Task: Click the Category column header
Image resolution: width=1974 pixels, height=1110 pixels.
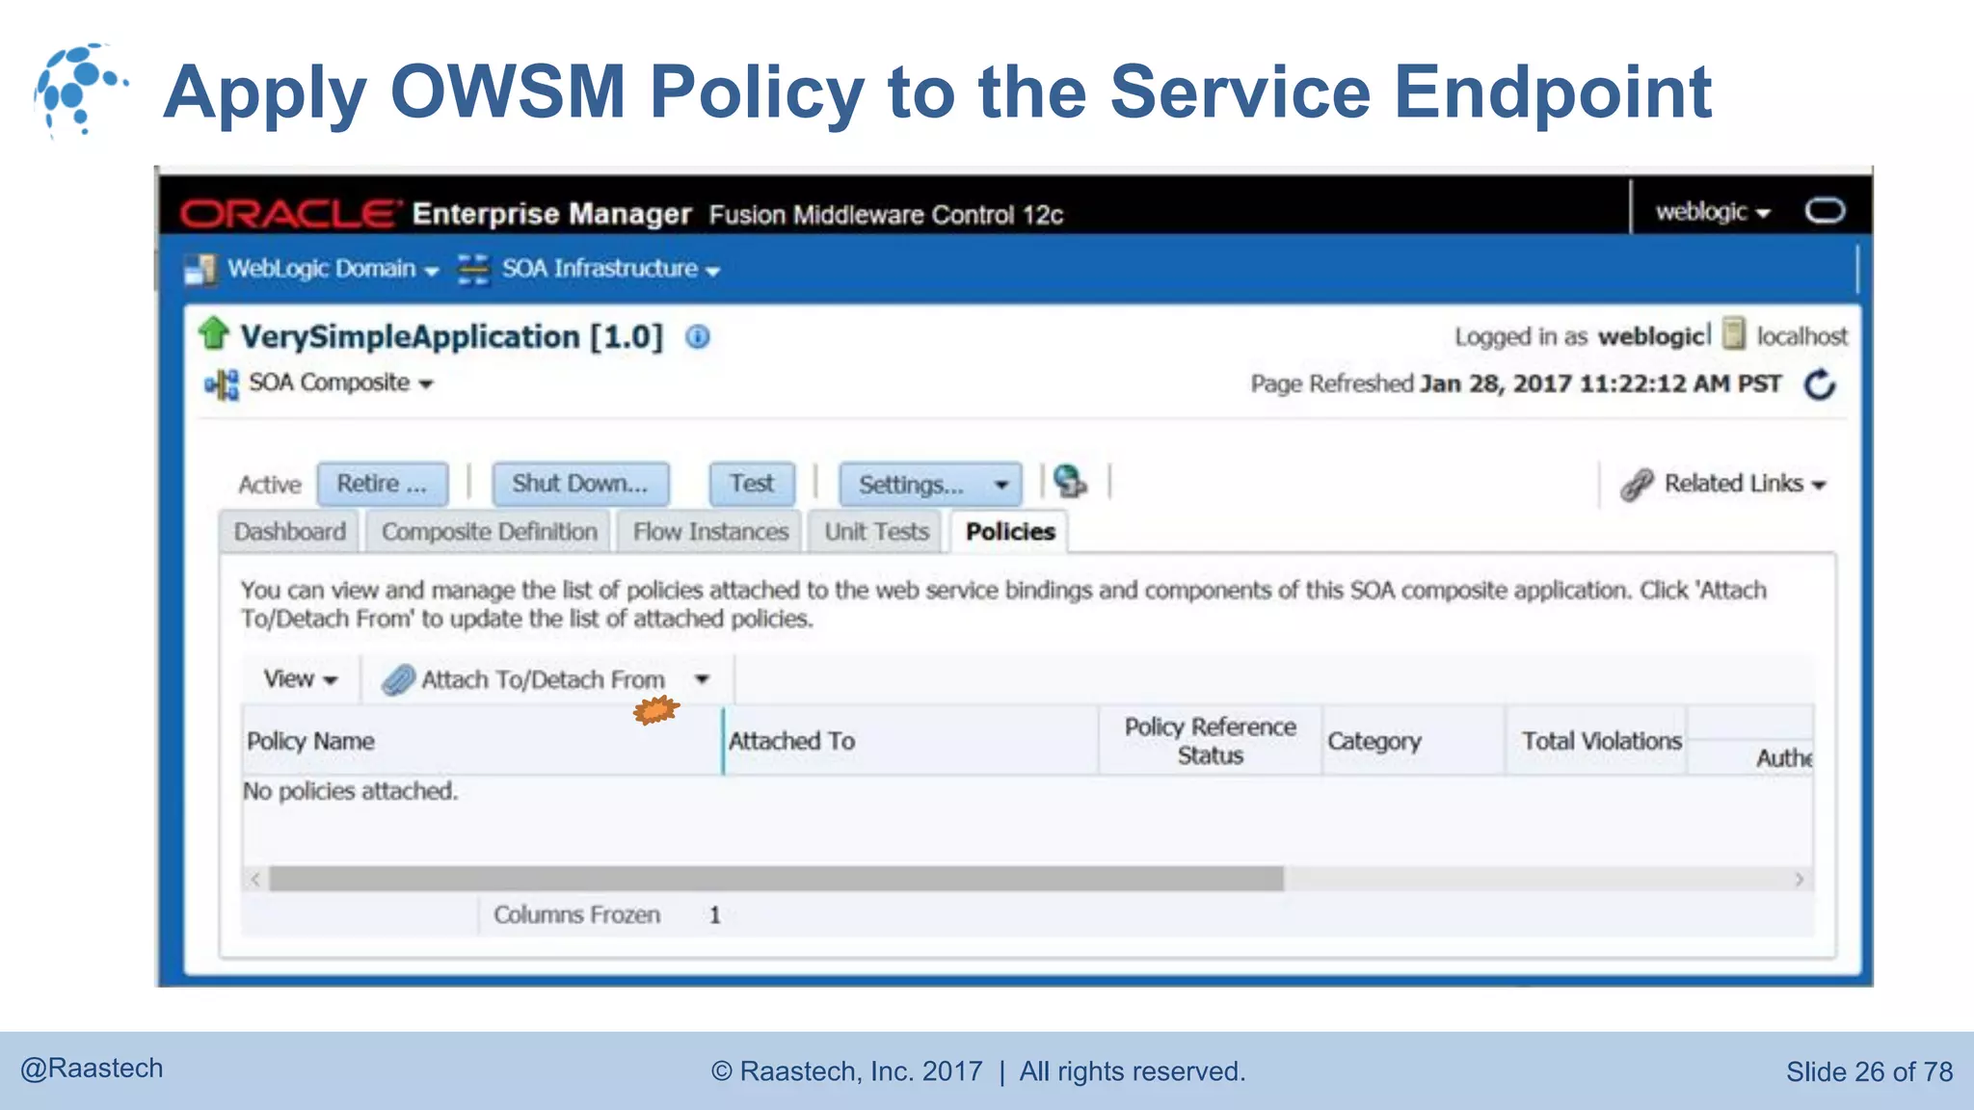Action: [x=1413, y=740]
